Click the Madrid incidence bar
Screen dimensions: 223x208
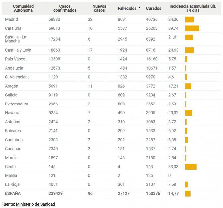tap(189, 19)
